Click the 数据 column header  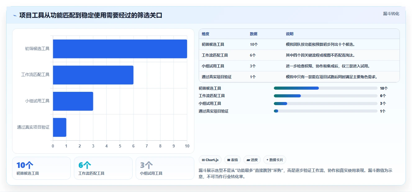click(254, 34)
